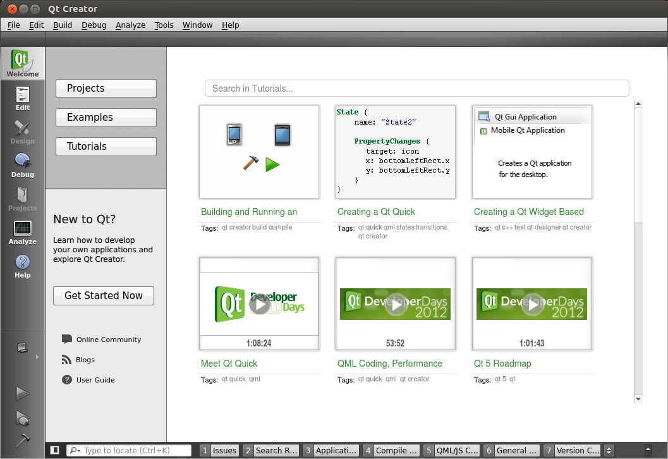Click the tutorials scrollbar up arrow
Screen dimensions: 668x459
coord(638,103)
